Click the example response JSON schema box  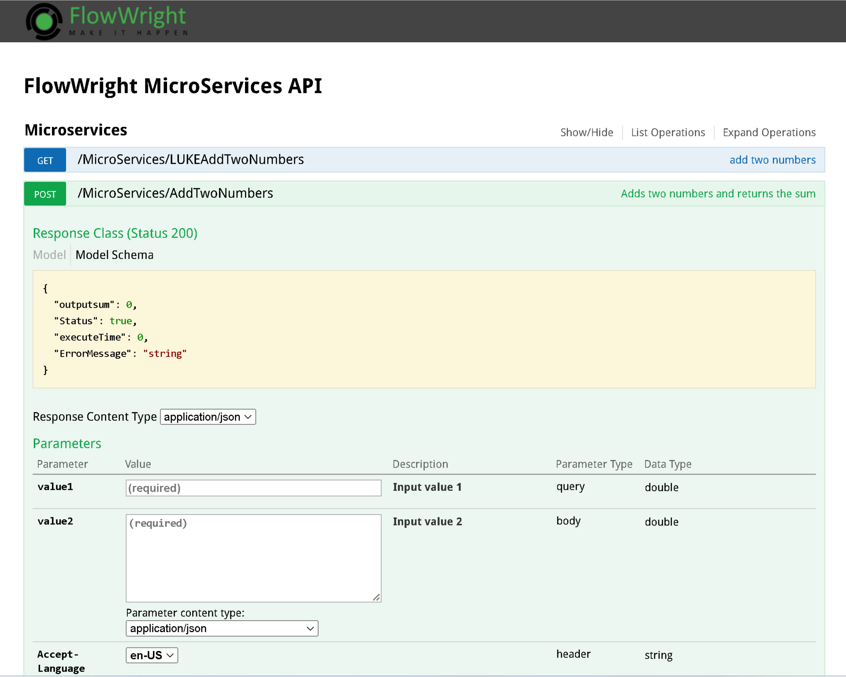coord(423,329)
